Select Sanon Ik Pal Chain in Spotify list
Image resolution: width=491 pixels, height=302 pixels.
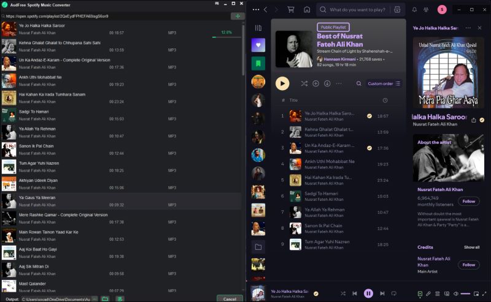338,228
